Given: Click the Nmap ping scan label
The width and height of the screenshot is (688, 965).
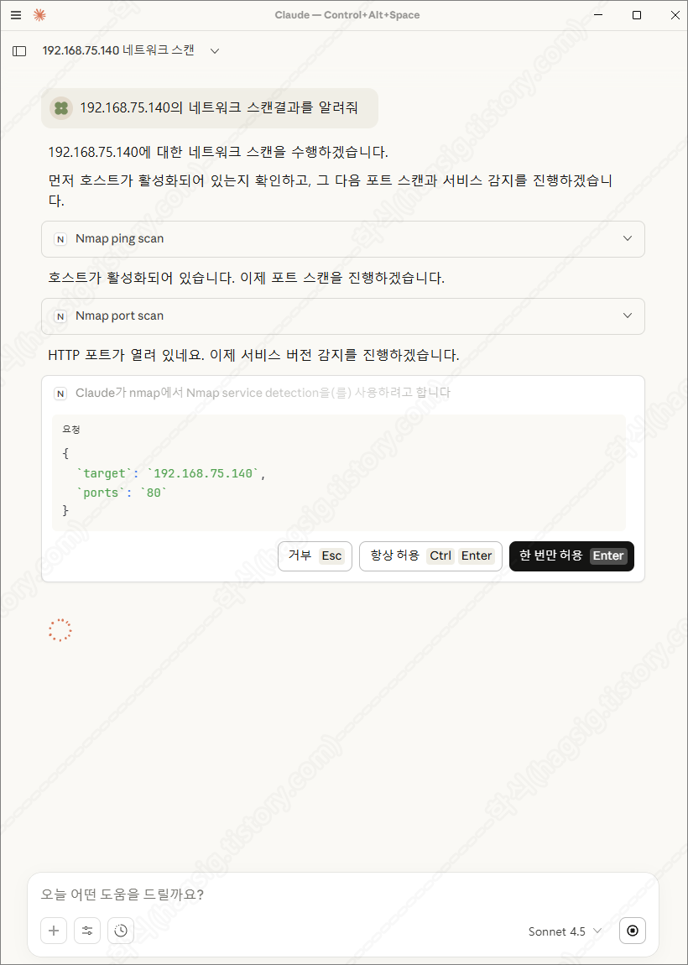Looking at the screenshot, I should pyautogui.click(x=119, y=239).
